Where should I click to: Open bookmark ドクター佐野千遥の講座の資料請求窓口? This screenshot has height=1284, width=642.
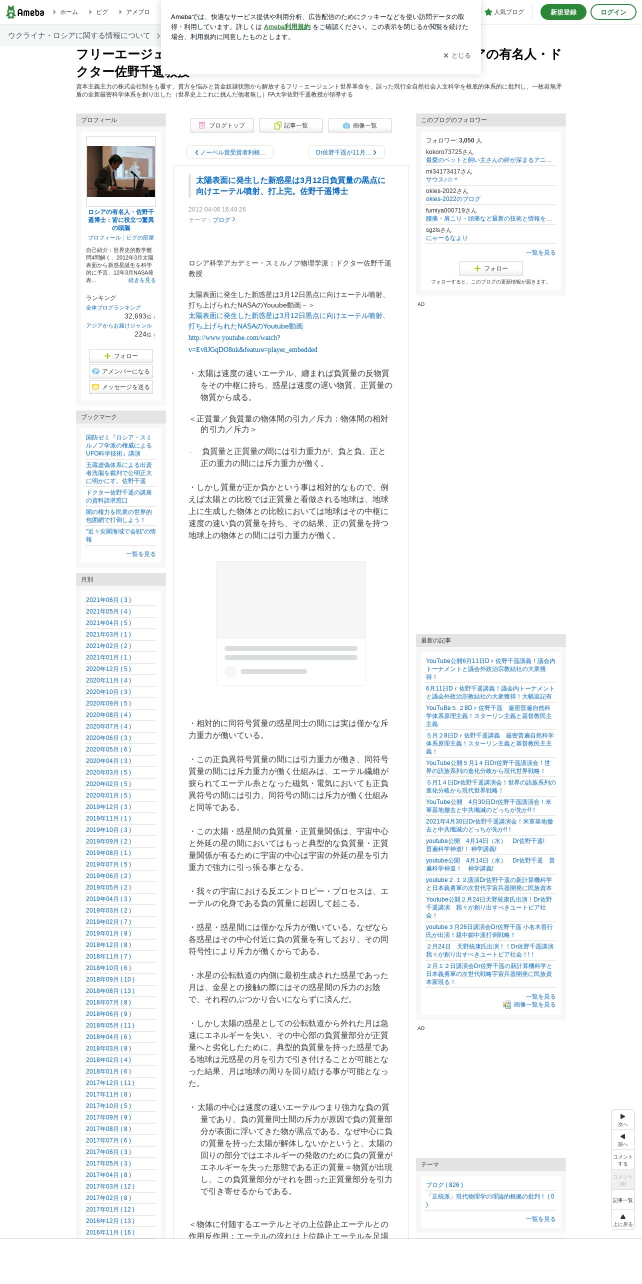119,496
